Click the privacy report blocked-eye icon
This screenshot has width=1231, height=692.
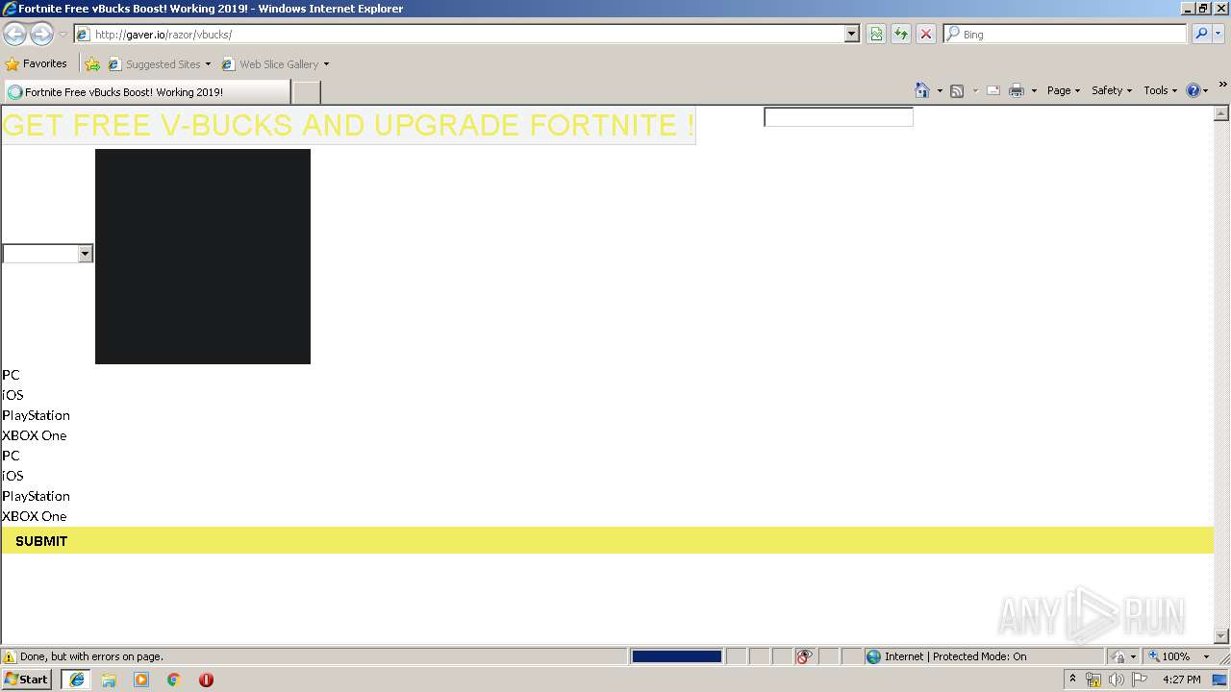(804, 656)
